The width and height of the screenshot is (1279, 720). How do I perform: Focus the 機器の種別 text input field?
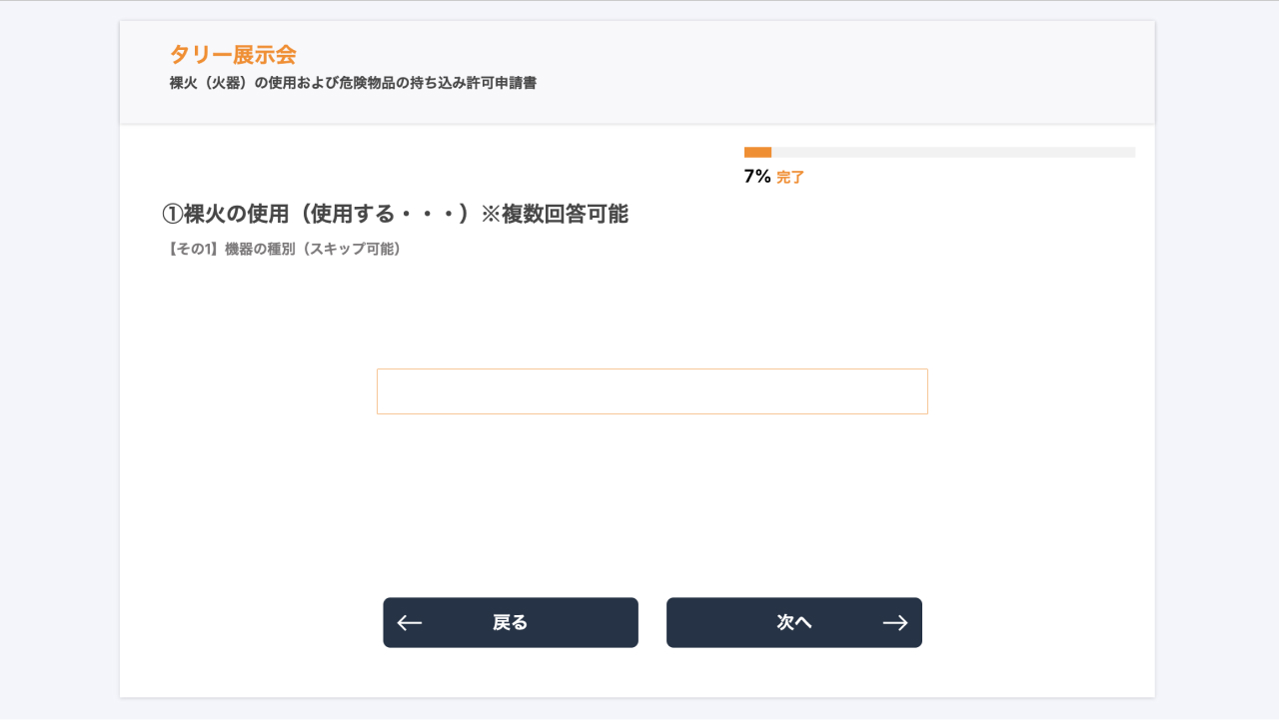click(652, 391)
